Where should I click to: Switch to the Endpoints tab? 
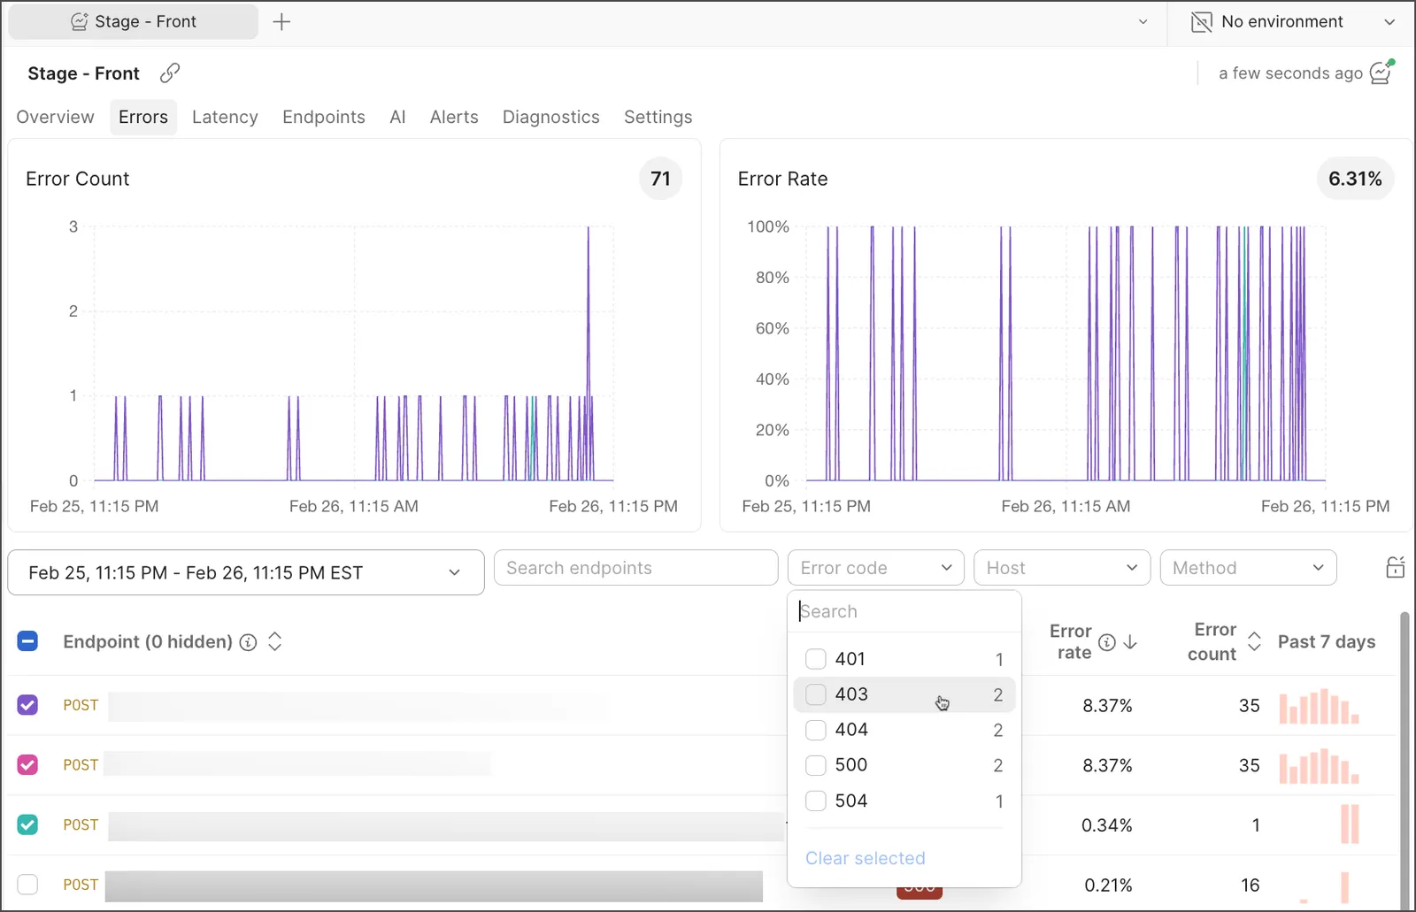[x=324, y=117]
